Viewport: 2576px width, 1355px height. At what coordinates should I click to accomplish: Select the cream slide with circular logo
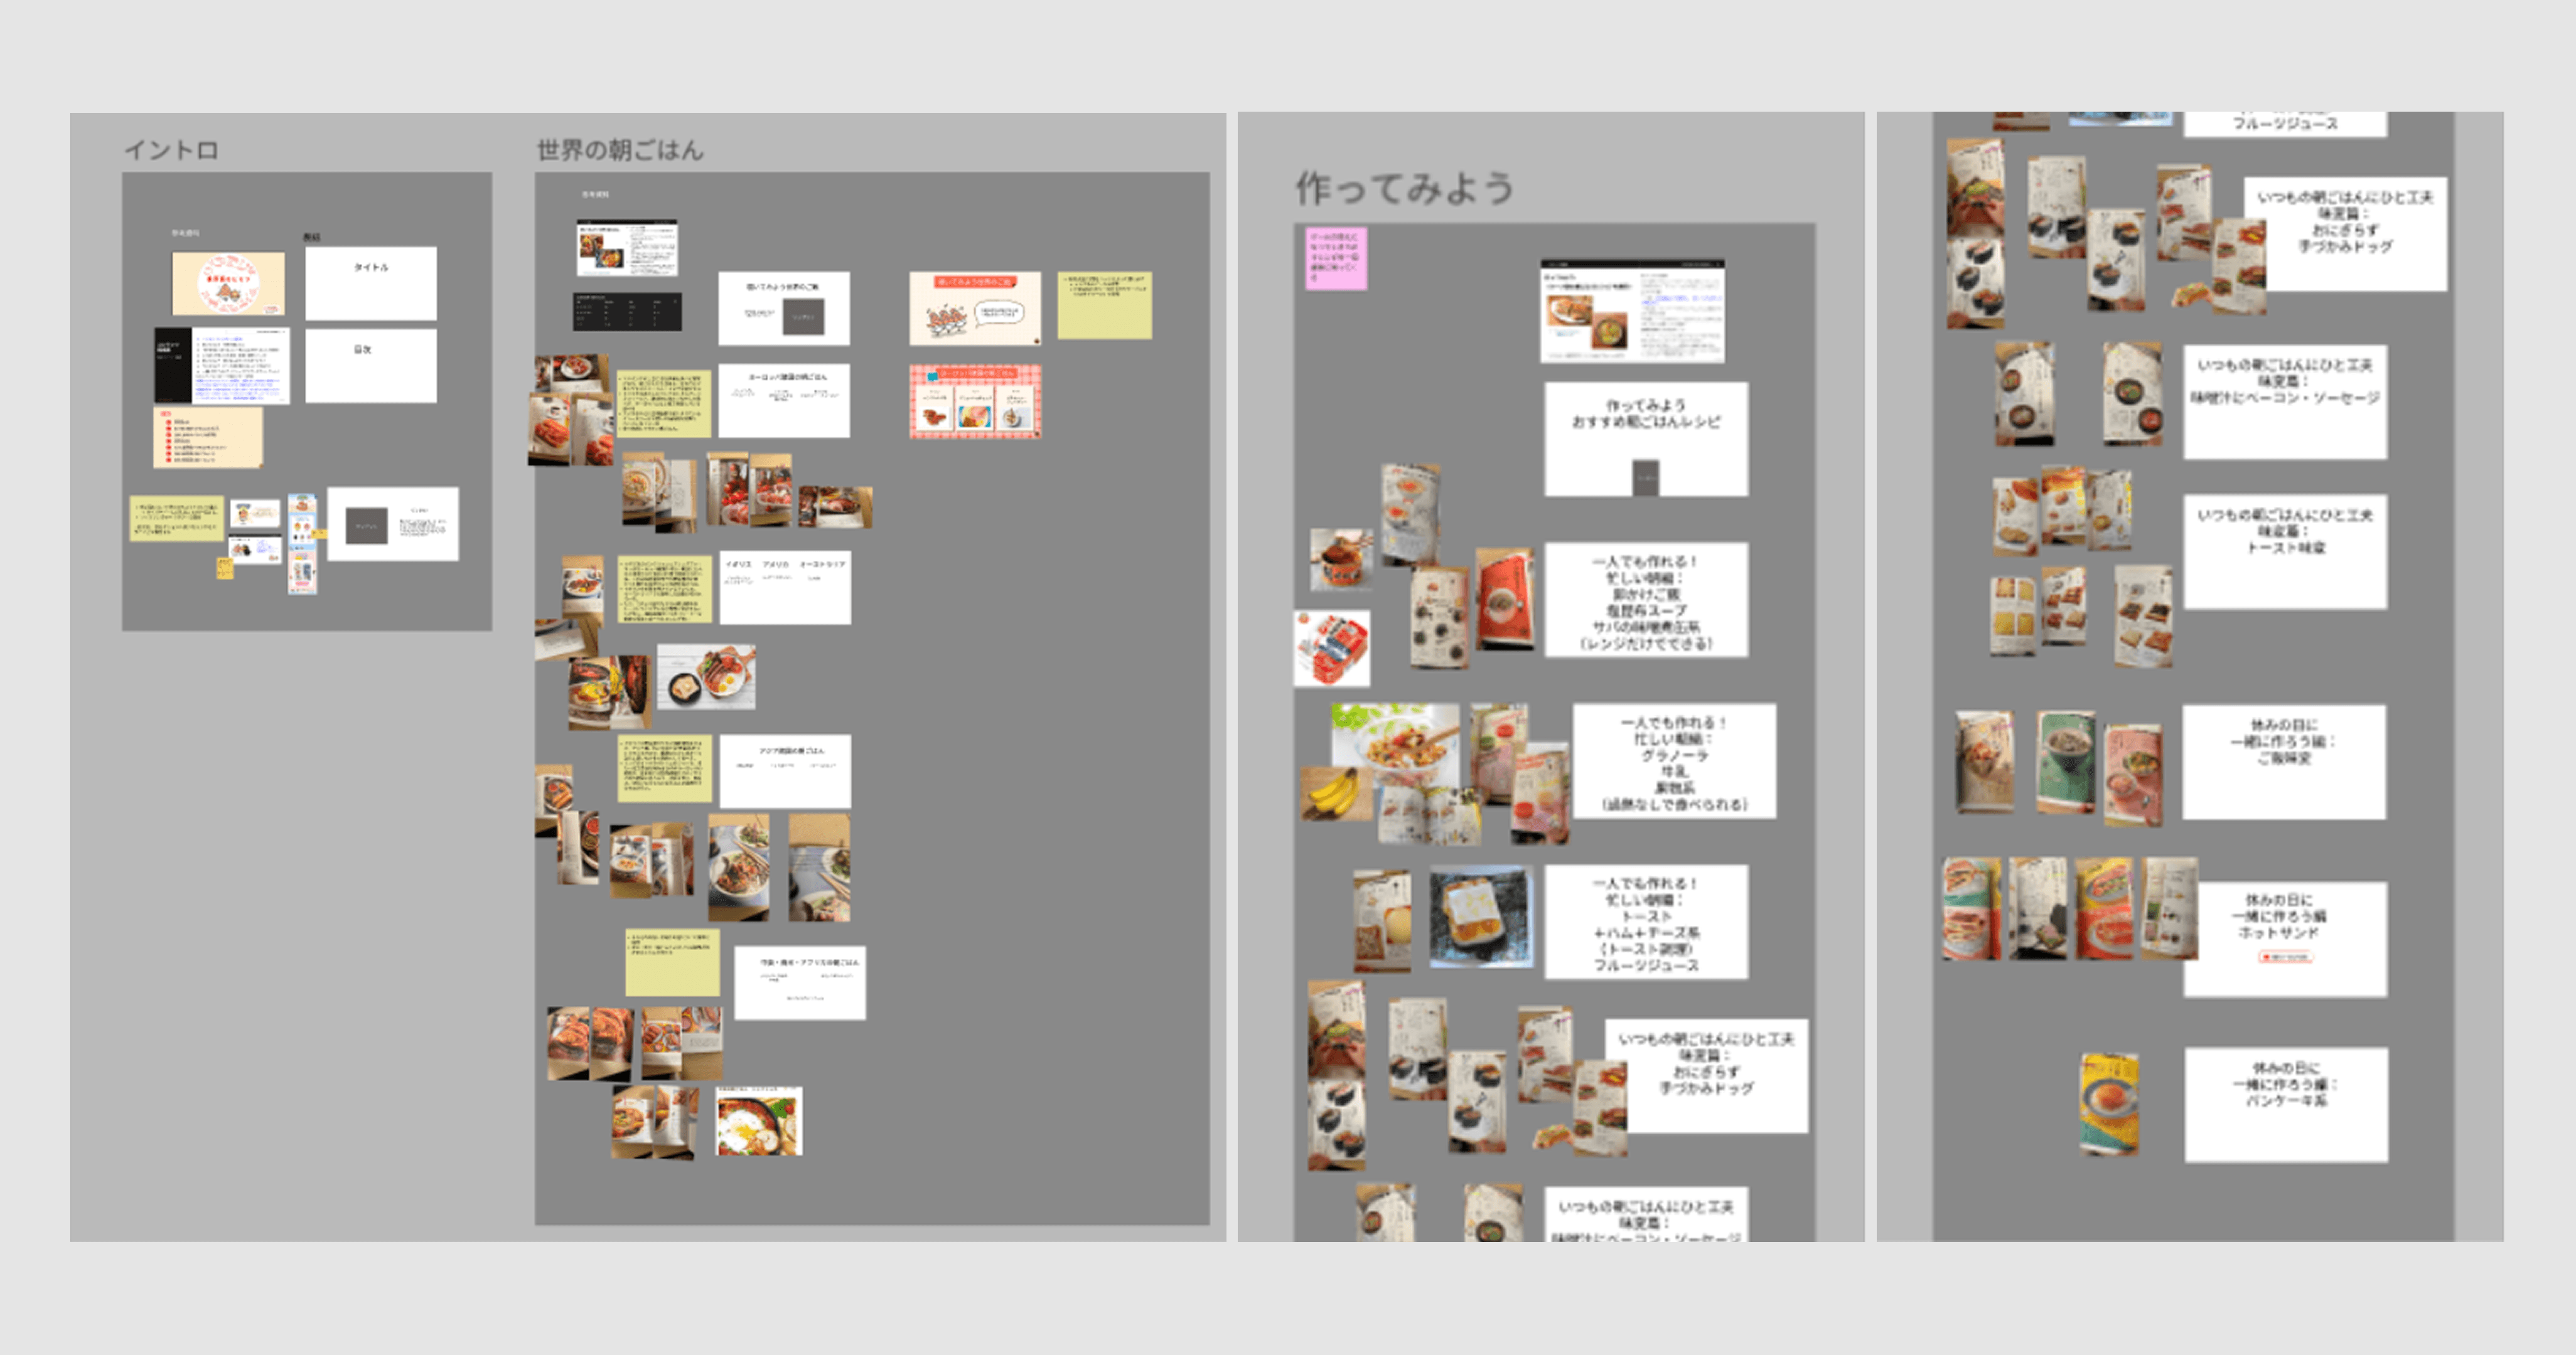(x=228, y=283)
